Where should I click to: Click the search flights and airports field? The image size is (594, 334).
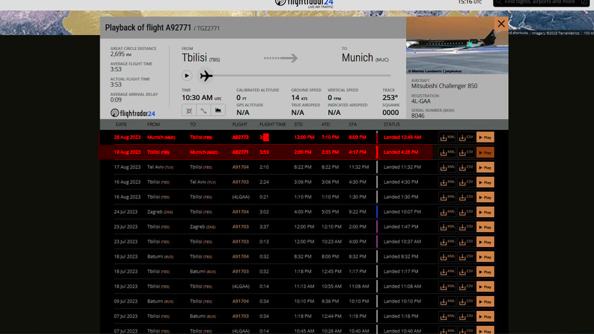pyautogui.click(x=541, y=2)
